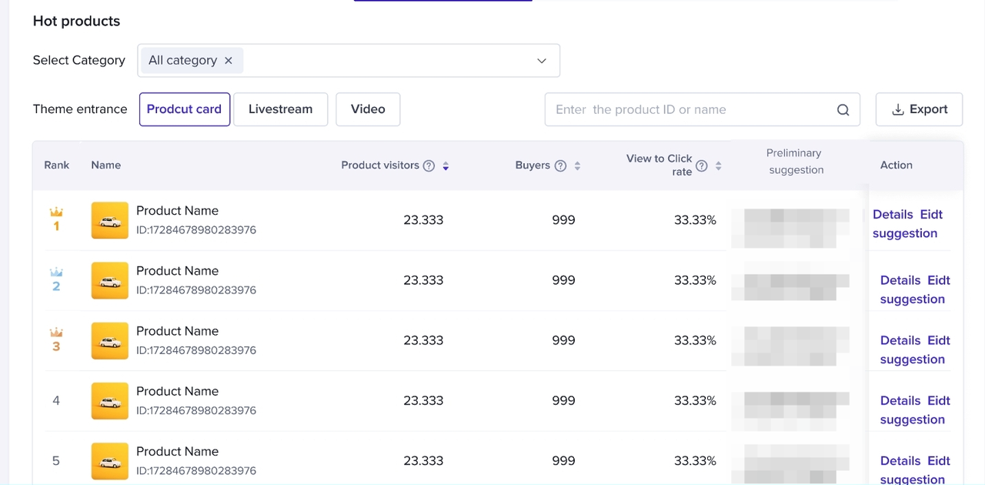Viewport: 985px width, 485px height.
Task: Remove the All category tag
Action: pyautogui.click(x=229, y=60)
